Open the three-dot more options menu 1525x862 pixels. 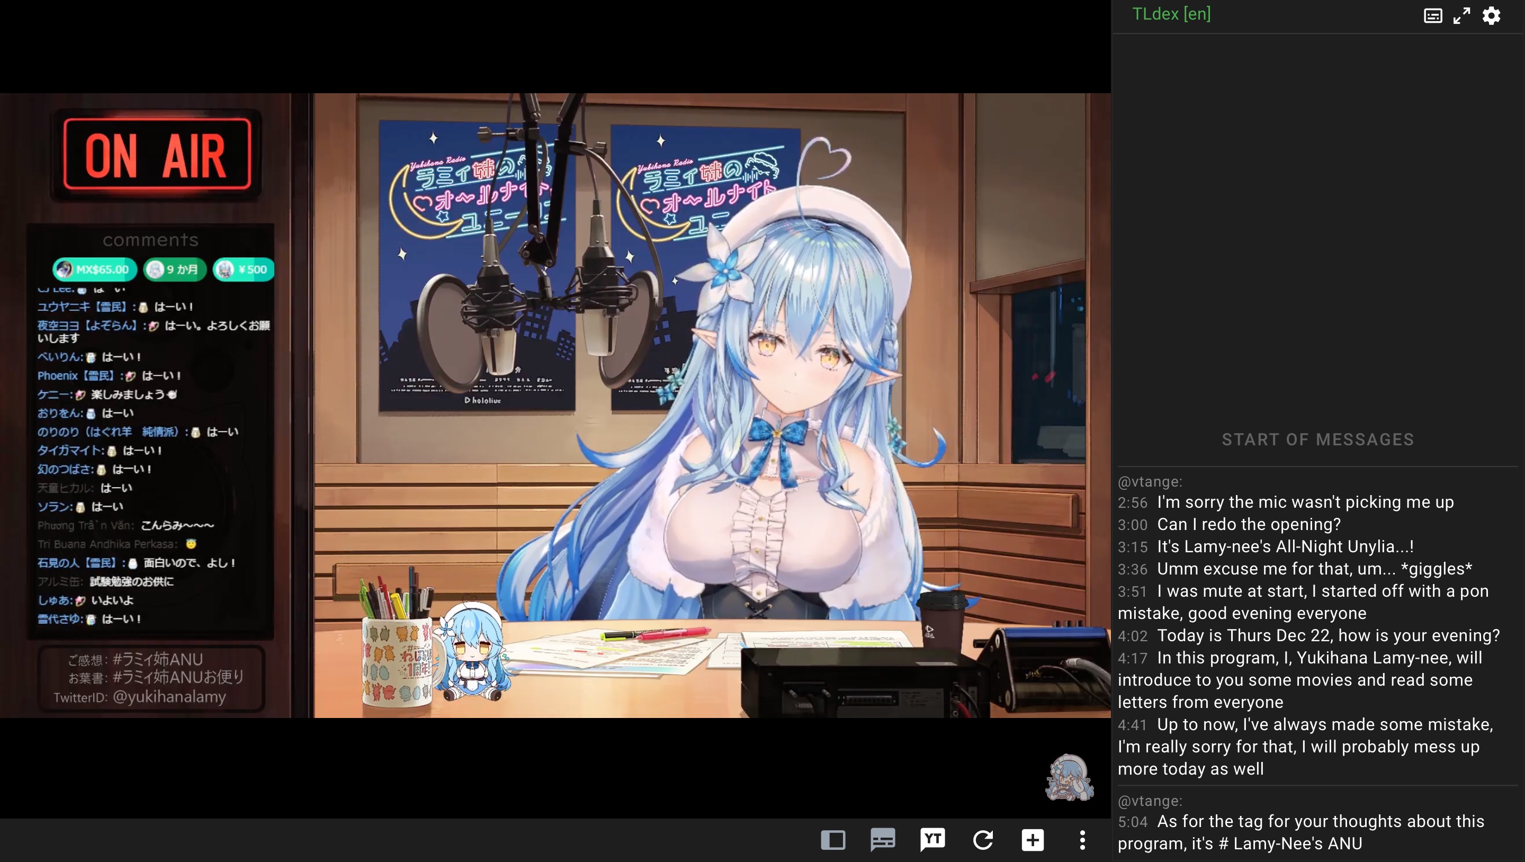1082,840
